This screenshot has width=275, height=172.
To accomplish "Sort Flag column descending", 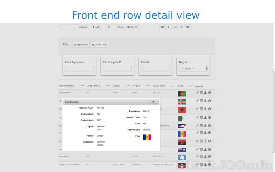I will click(191, 86).
